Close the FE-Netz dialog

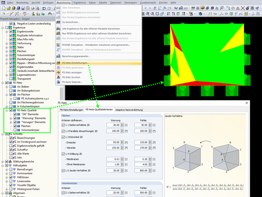point(246,103)
